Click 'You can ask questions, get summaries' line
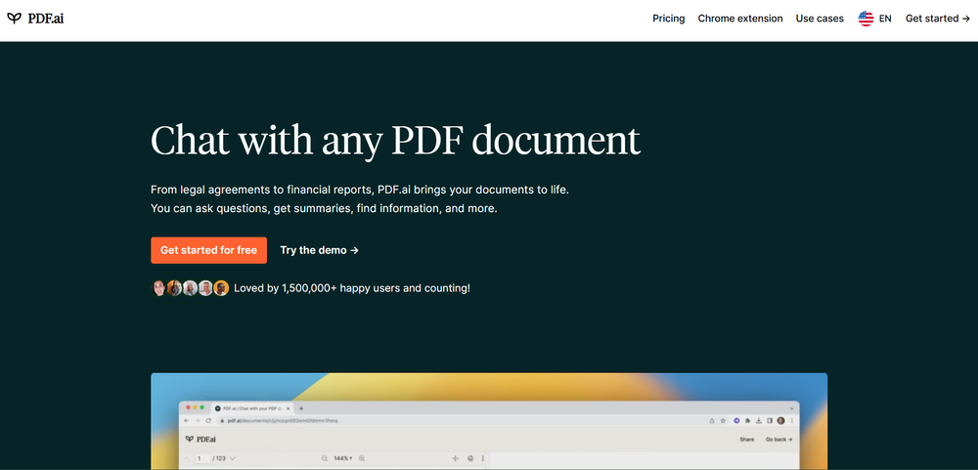Viewport: 978px width, 470px height. click(x=324, y=208)
